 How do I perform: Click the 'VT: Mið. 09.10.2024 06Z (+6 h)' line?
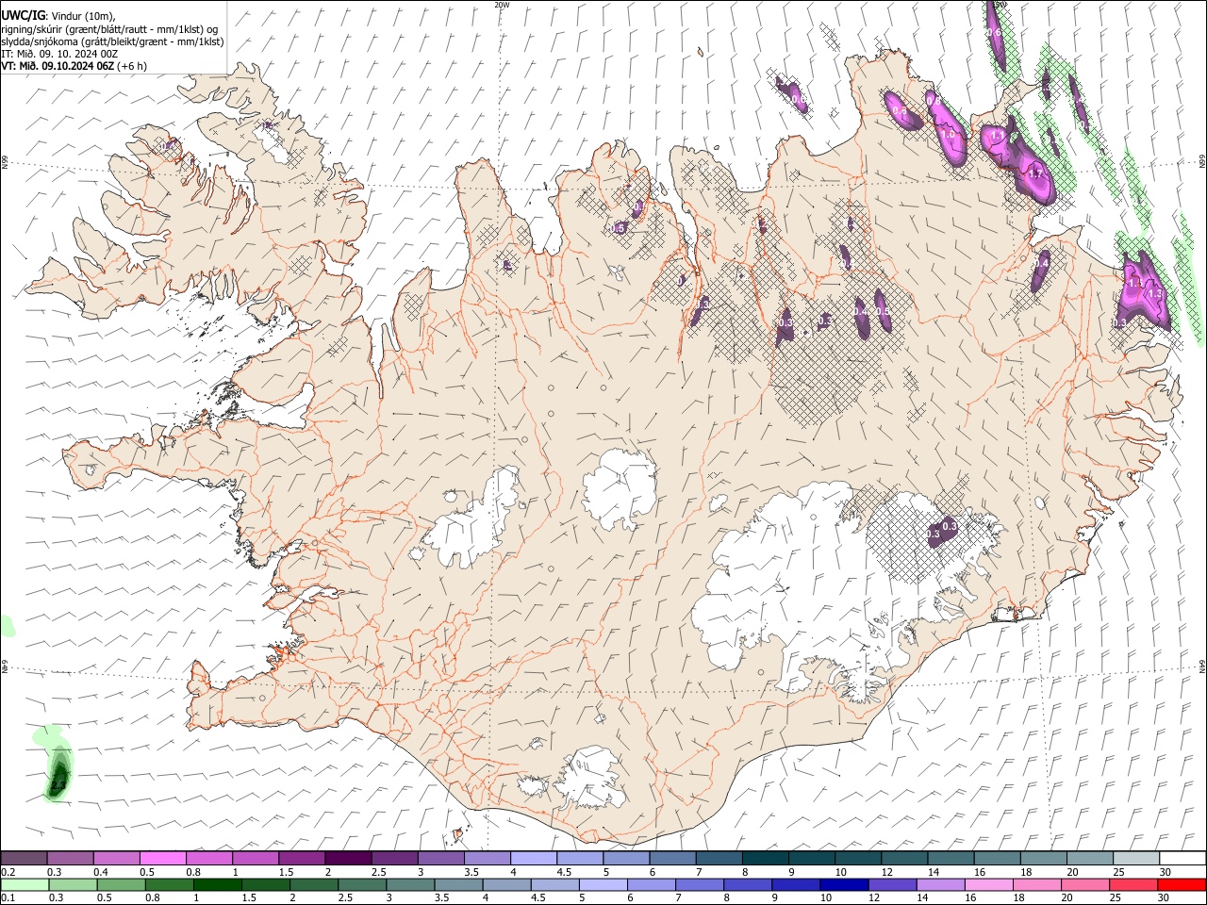point(74,66)
